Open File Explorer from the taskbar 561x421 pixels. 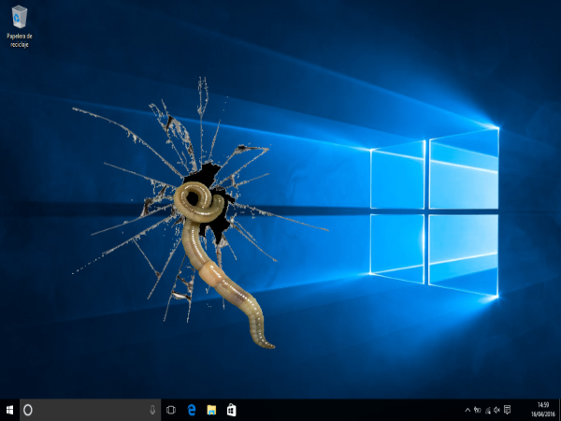click(x=211, y=410)
